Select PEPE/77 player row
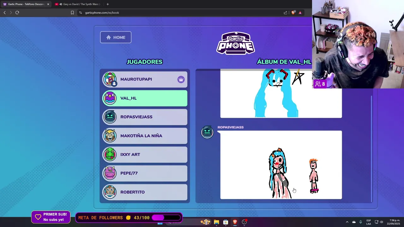Screen dimensions: 404x227 [x=145, y=173]
